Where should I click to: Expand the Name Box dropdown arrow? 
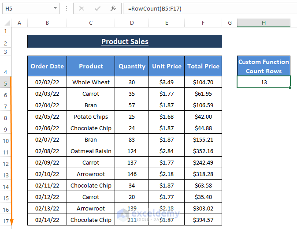tap(55, 8)
